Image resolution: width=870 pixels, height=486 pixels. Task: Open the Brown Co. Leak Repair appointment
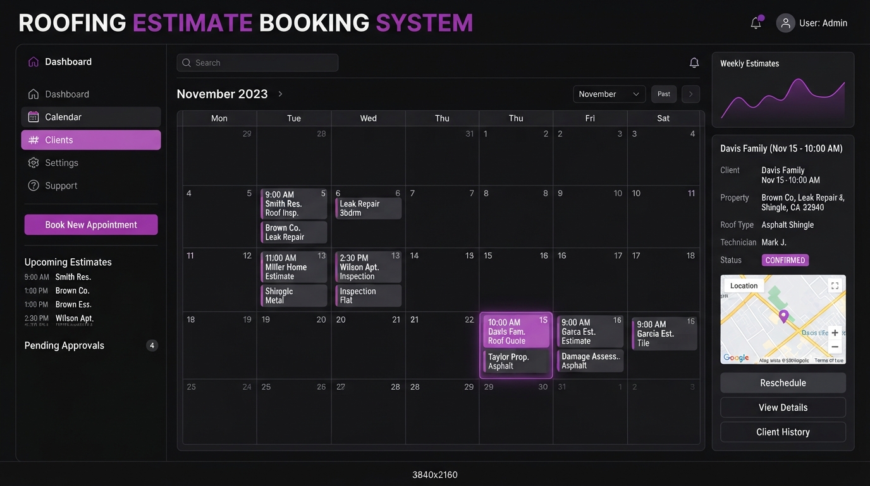click(294, 232)
